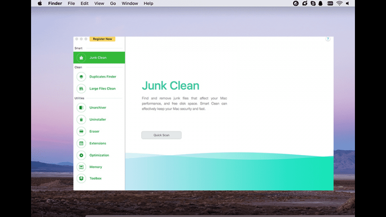Click the Unarchiver utility icon
This screenshot has height=217, width=386.
pos(81,108)
